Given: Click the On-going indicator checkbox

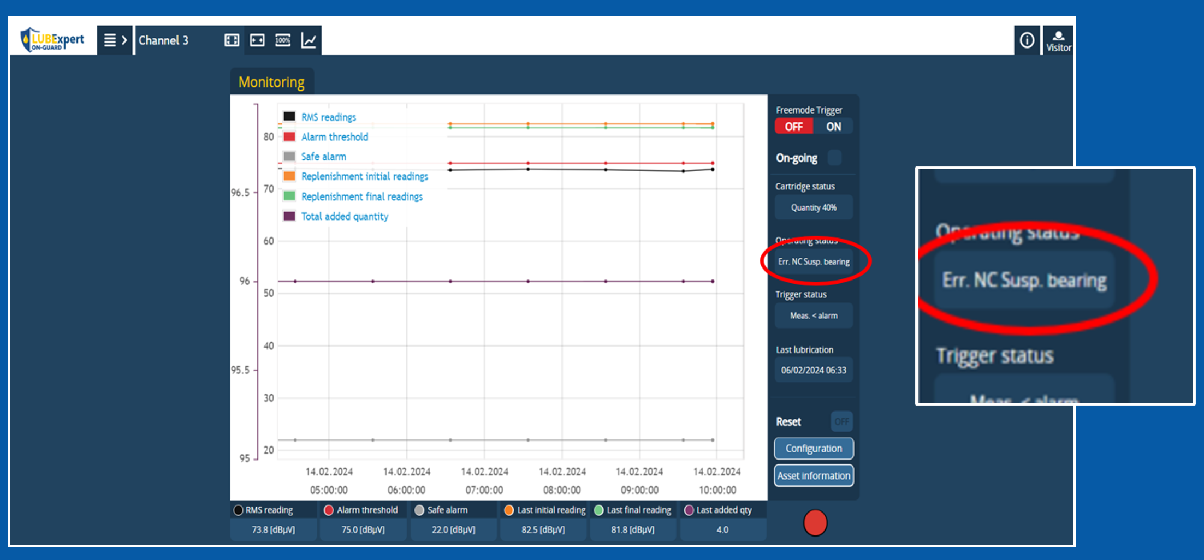Looking at the screenshot, I should coord(834,158).
